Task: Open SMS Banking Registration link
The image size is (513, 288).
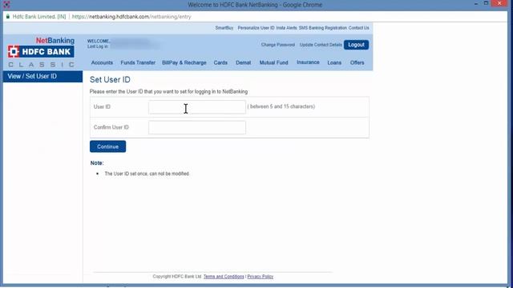Action: pyautogui.click(x=322, y=28)
